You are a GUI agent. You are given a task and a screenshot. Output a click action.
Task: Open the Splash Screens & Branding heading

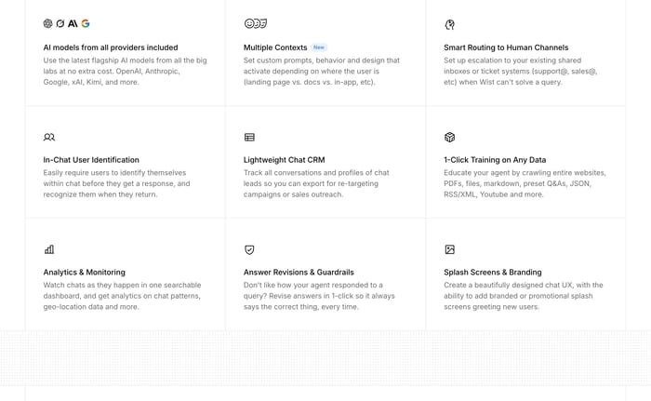[x=493, y=273]
